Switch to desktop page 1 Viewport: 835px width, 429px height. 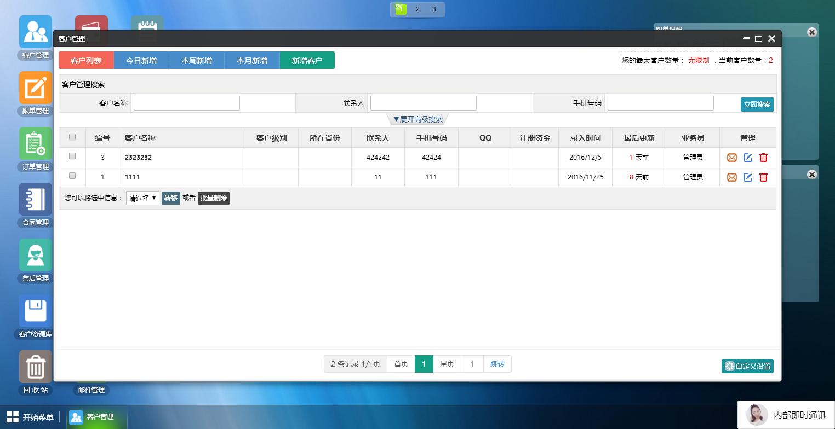401,9
